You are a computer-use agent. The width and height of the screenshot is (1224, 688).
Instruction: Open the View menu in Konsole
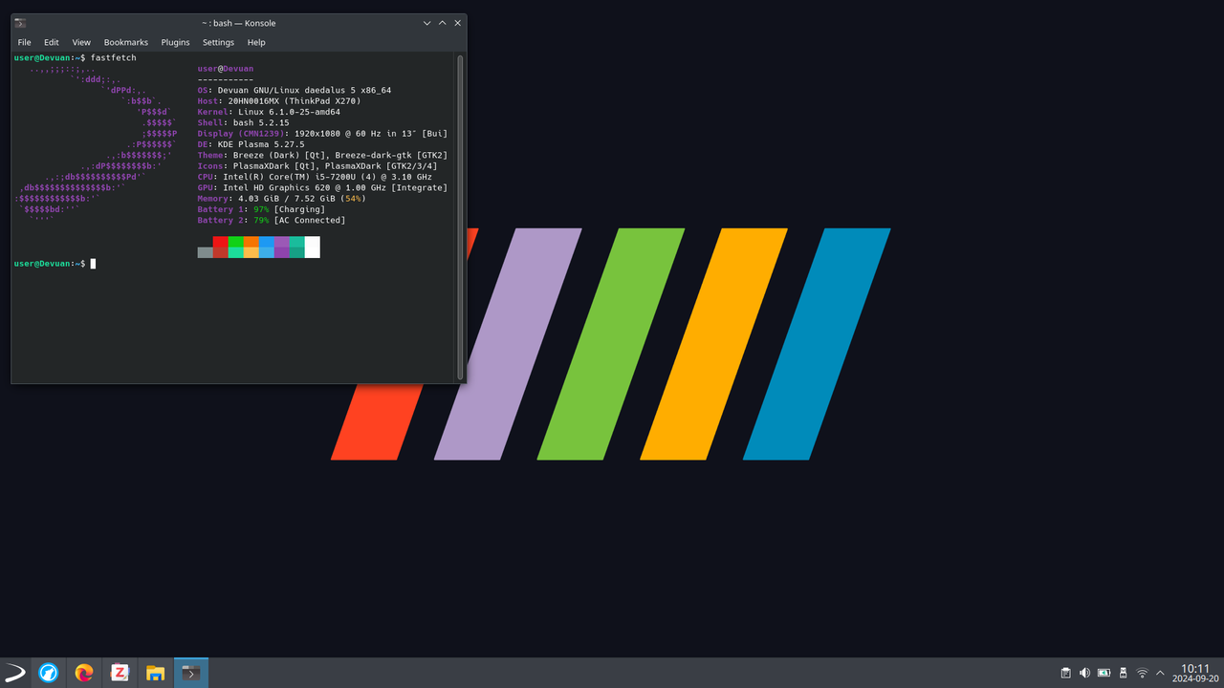pos(81,42)
